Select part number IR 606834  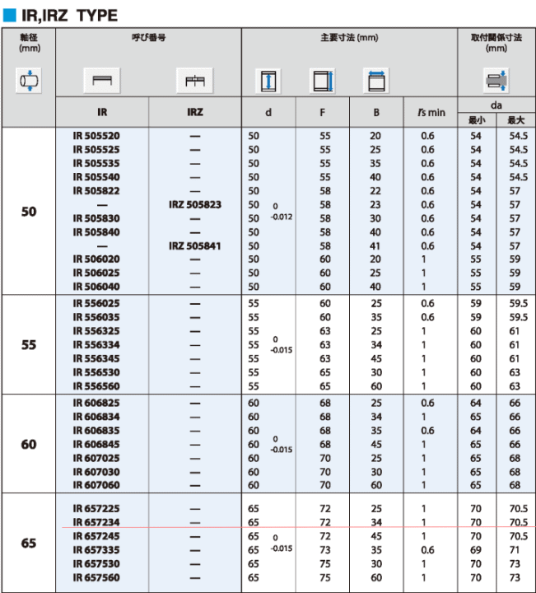[x=96, y=417]
